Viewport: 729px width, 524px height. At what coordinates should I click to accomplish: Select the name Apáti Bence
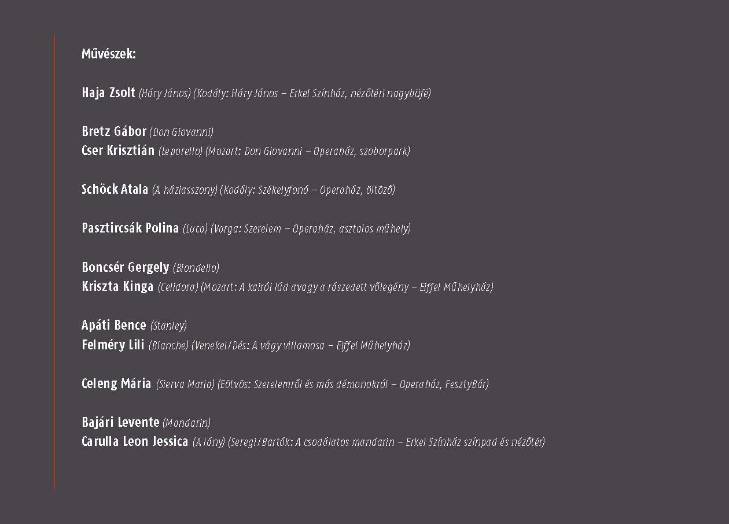(114, 325)
